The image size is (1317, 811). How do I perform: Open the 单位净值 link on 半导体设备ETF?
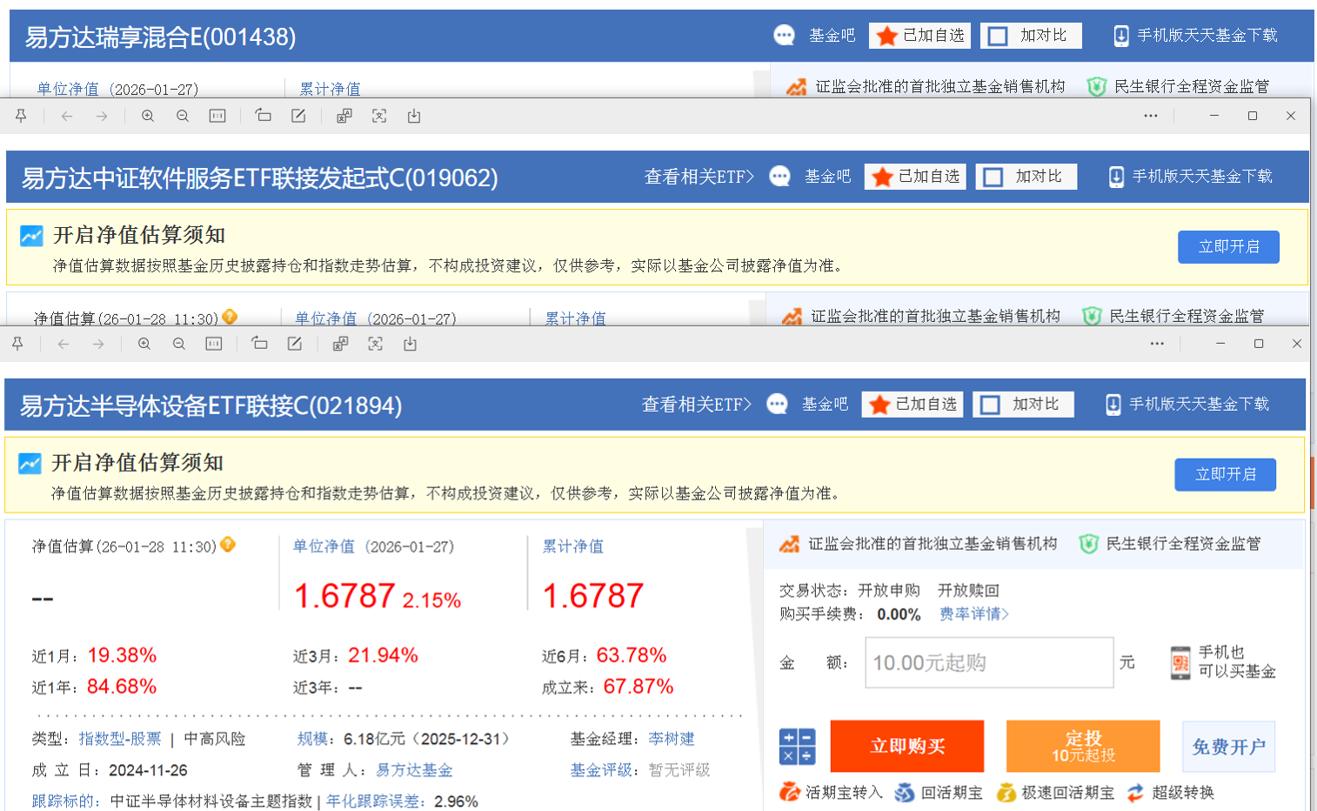pyautogui.click(x=324, y=546)
